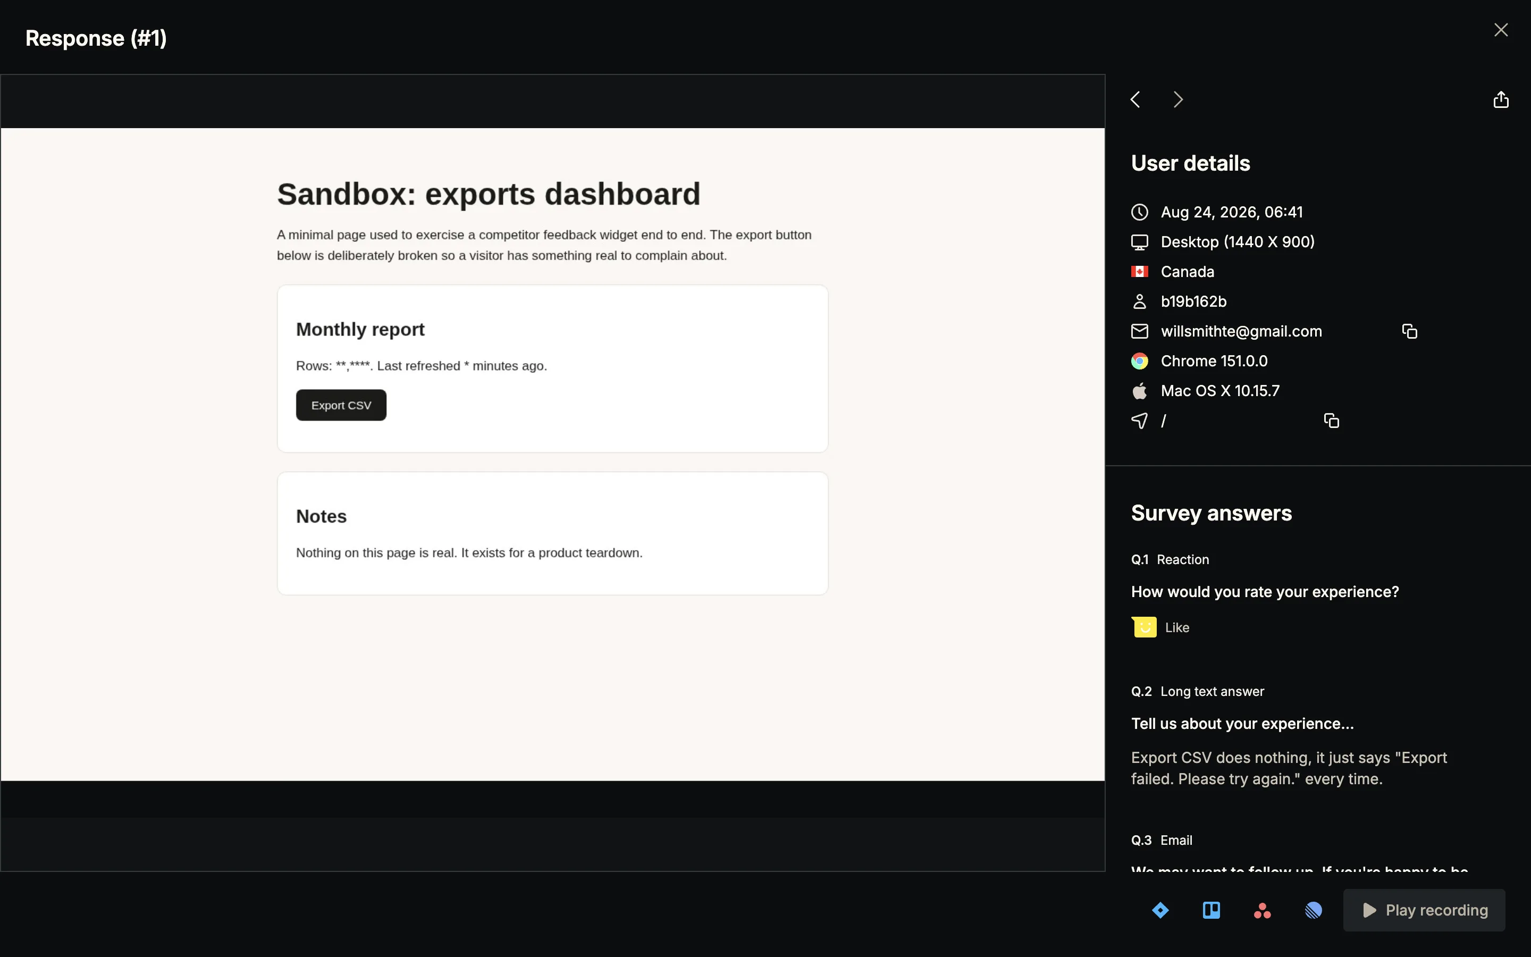Click the Q.3 Email label
Screen dimensions: 1531x957
1162,840
